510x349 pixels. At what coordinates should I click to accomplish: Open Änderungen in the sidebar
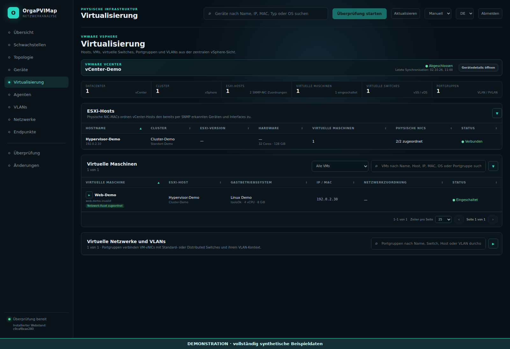point(36,165)
